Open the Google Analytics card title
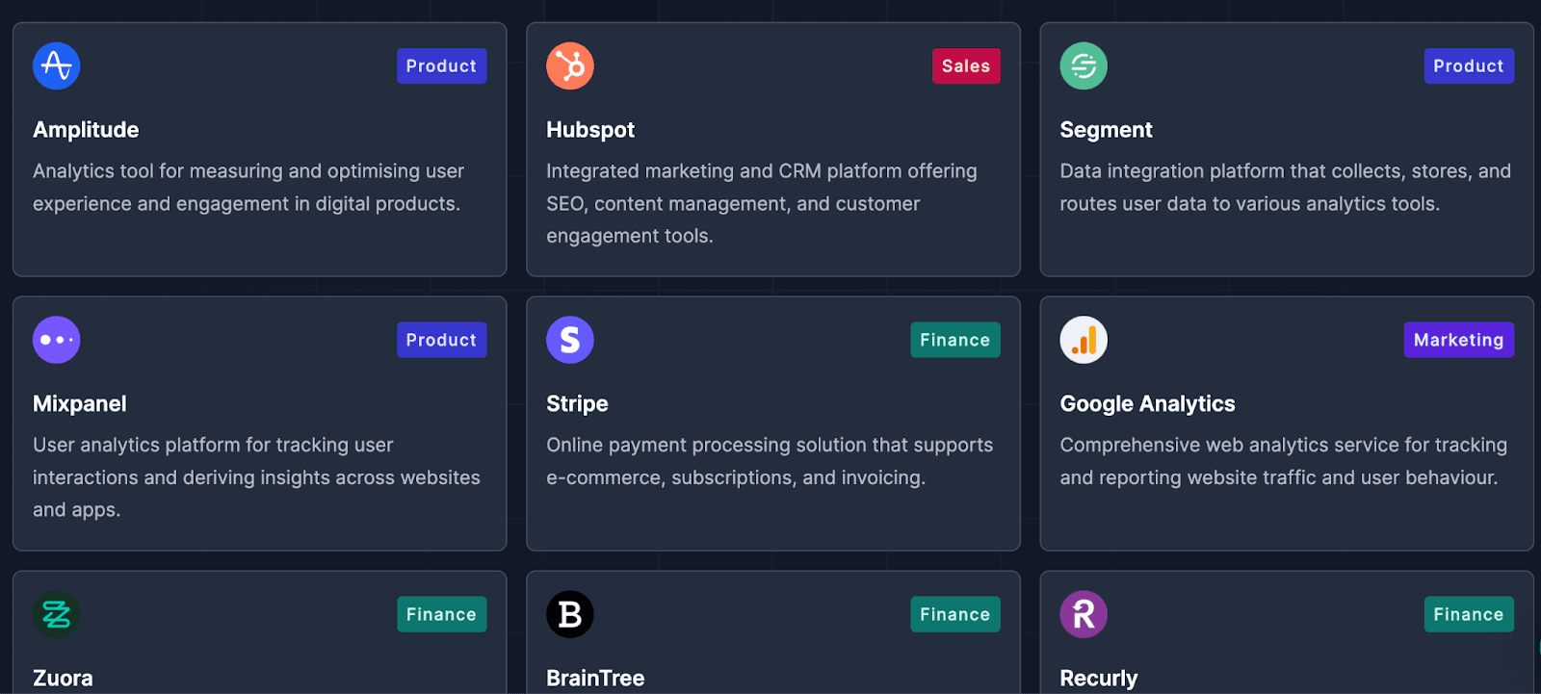Viewport: 1541px width, 694px height. click(1147, 404)
